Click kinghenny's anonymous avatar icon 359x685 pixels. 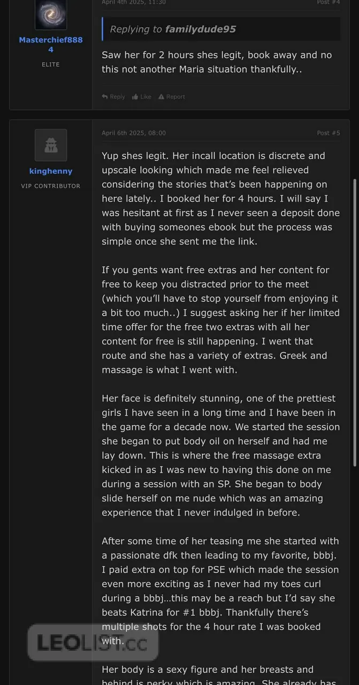tap(51, 145)
